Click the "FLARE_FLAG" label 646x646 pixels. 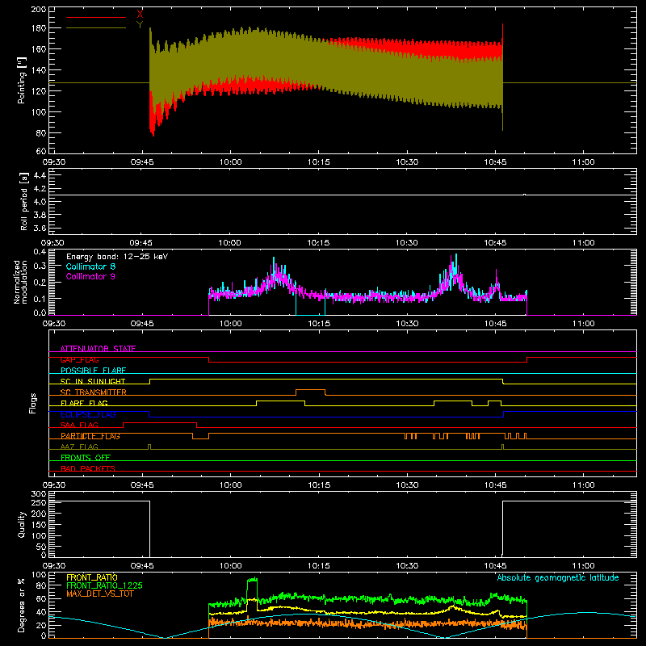pos(84,403)
